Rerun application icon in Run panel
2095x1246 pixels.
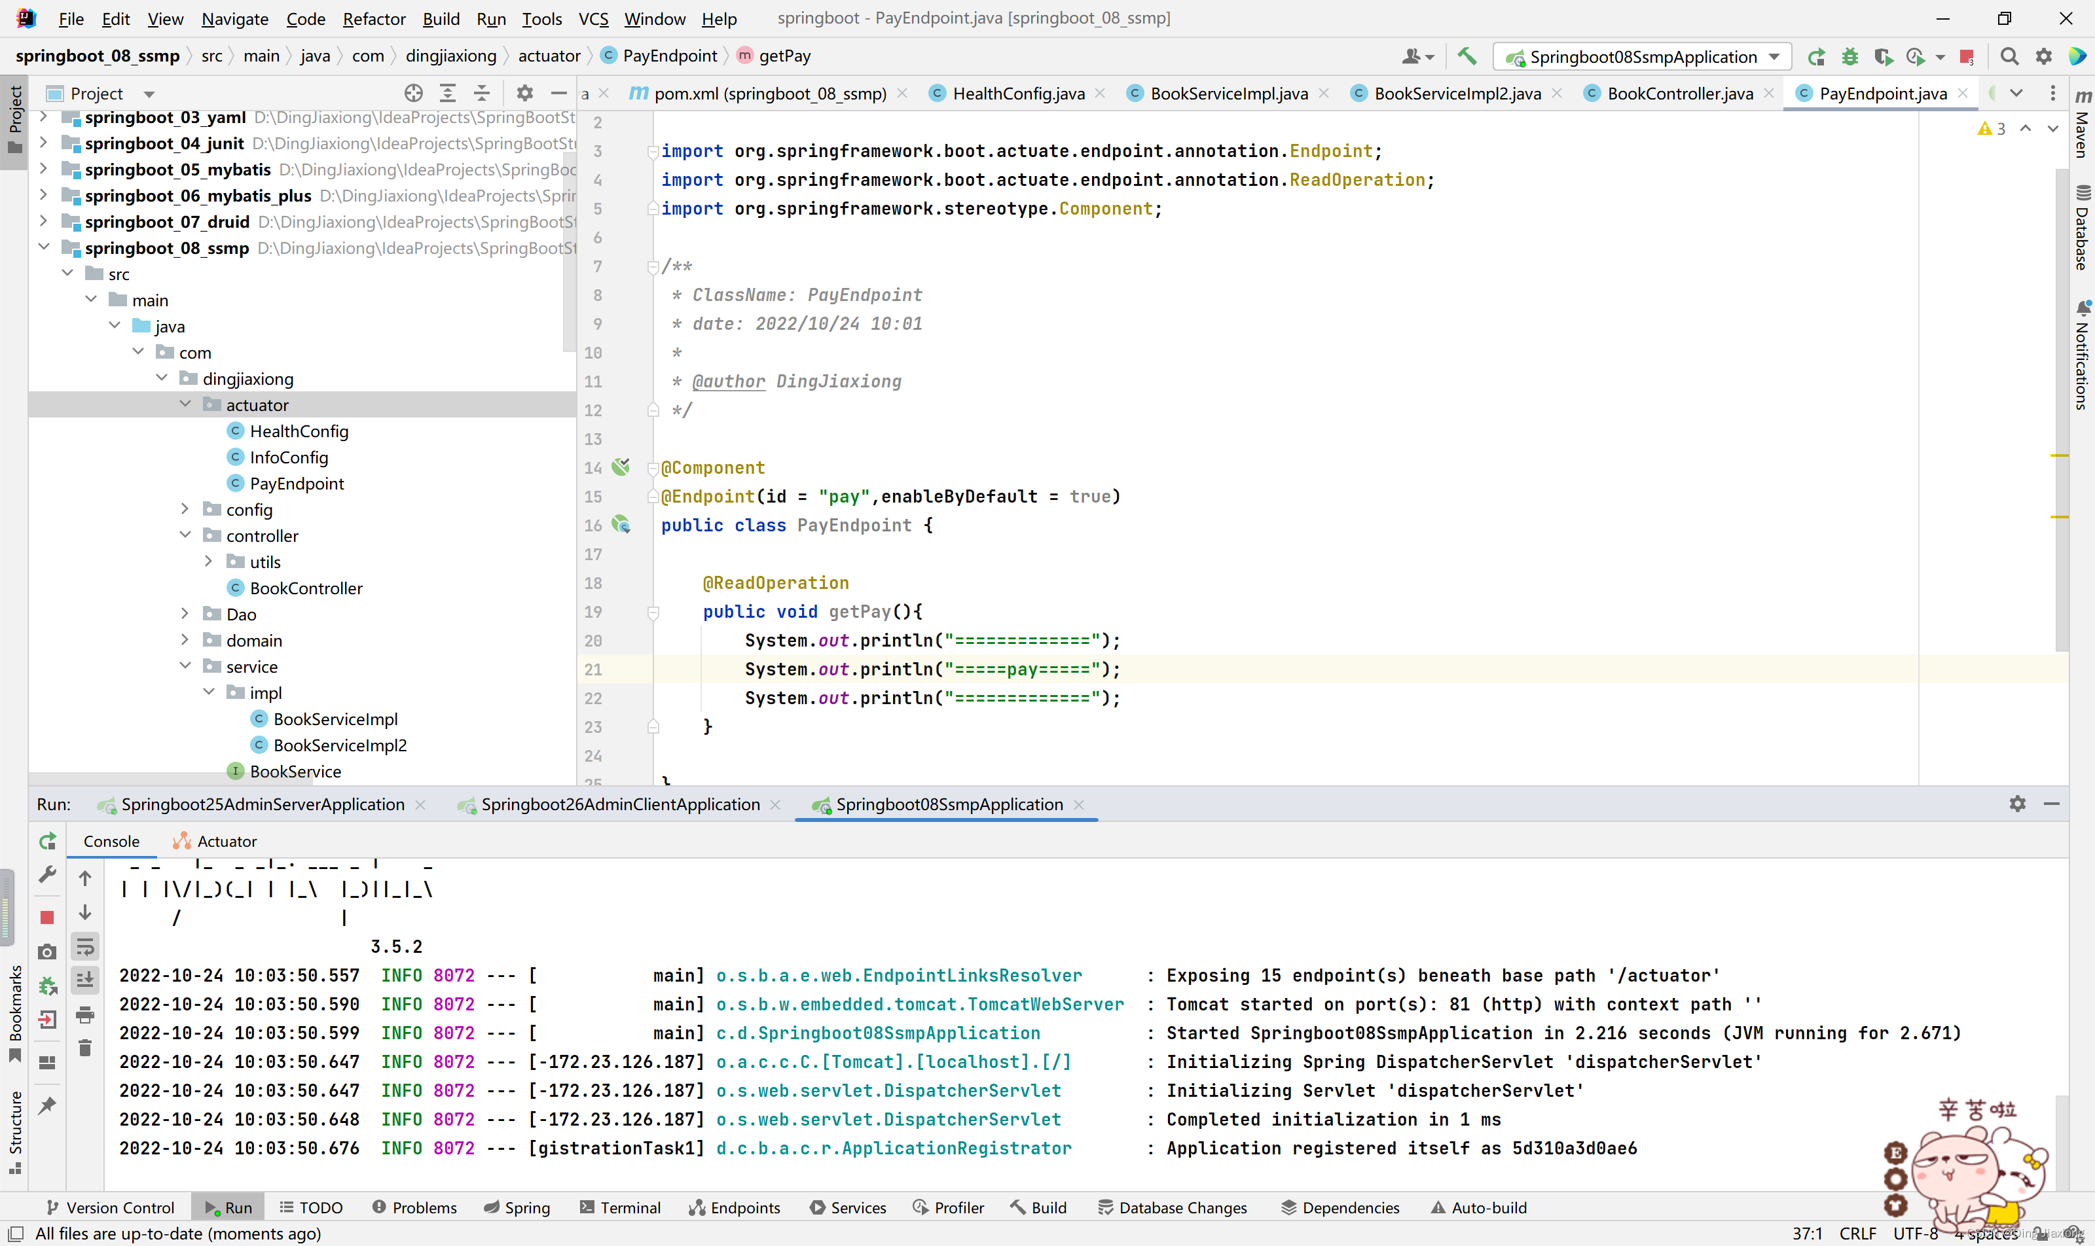[48, 840]
